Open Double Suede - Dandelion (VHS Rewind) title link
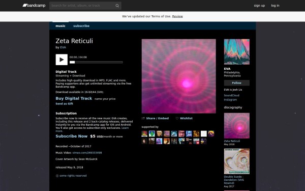This screenshot has width=305, height=191. point(234,180)
